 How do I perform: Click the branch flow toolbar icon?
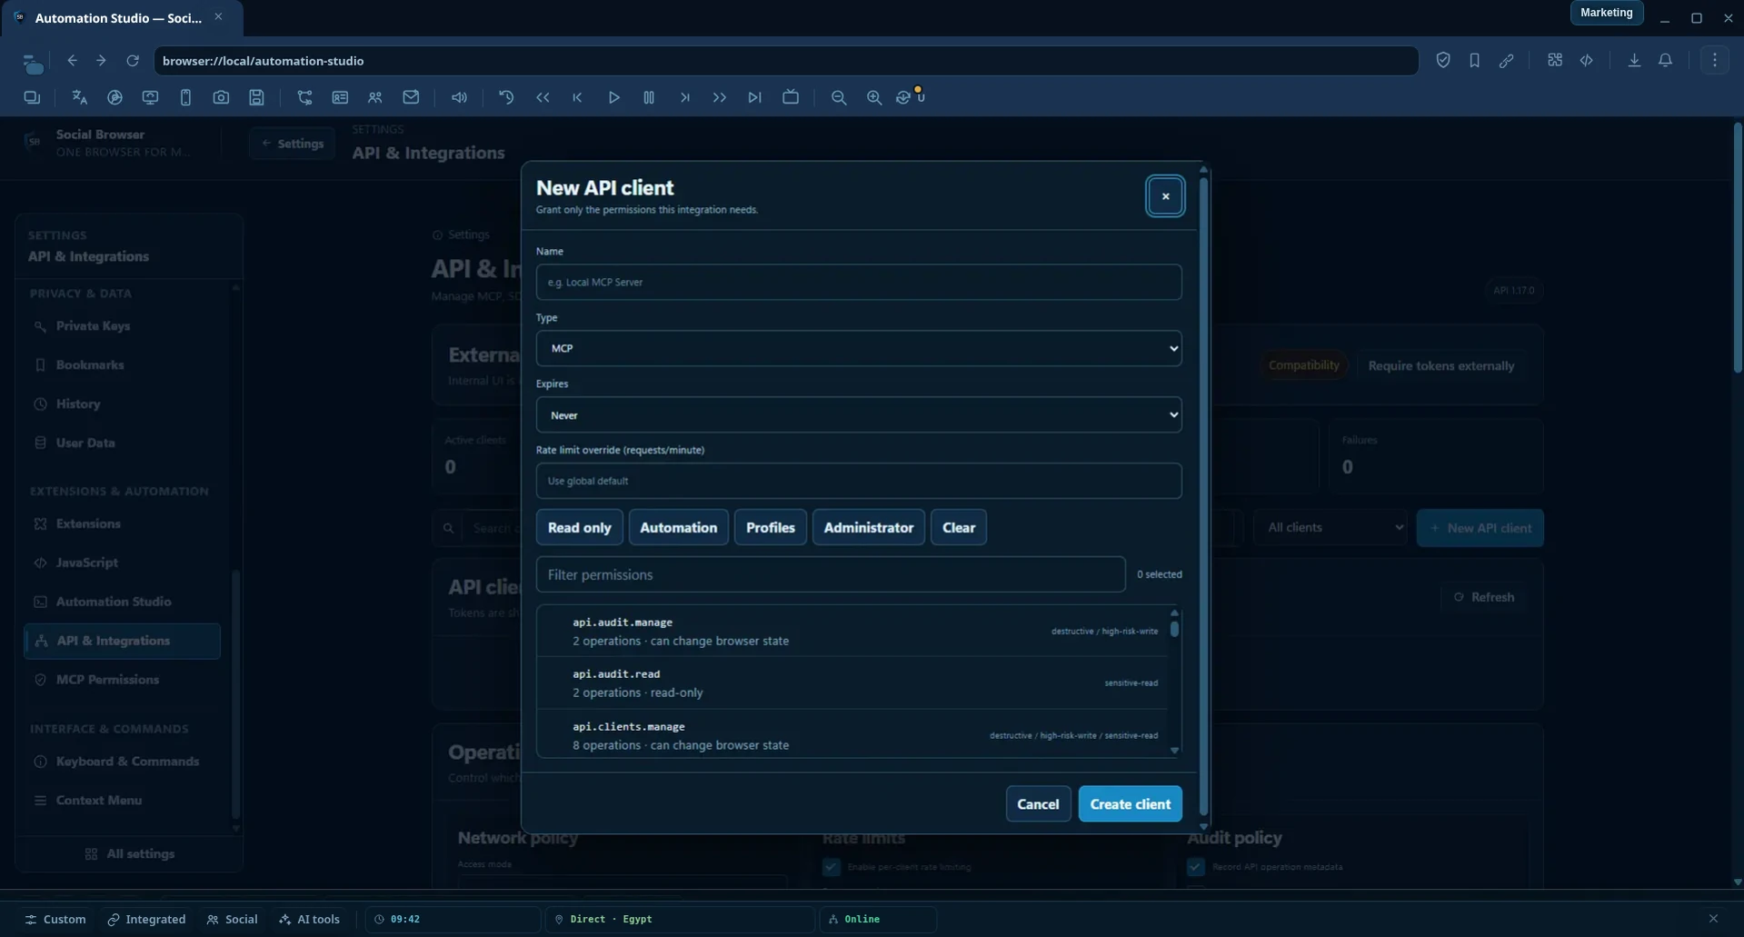click(304, 97)
